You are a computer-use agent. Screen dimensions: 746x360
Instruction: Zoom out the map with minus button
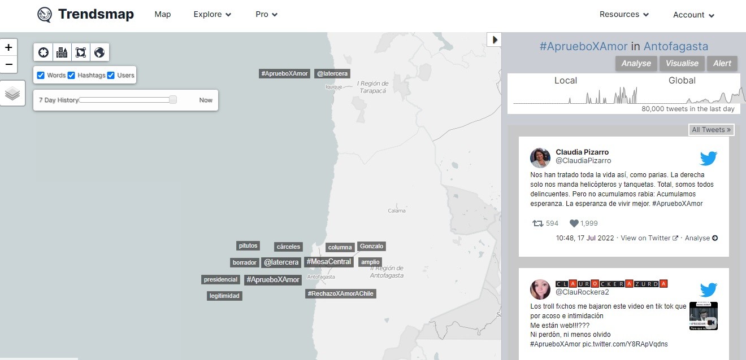pos(8,64)
